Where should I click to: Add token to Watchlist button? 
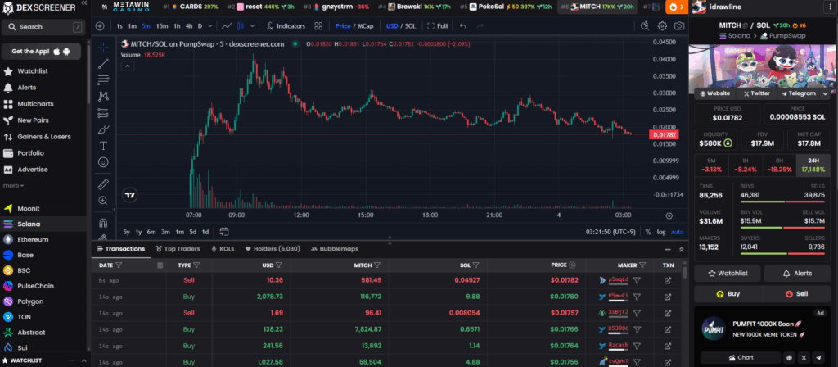[x=729, y=274]
